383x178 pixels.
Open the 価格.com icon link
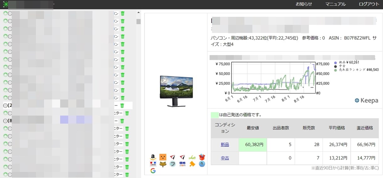[x=182, y=164]
